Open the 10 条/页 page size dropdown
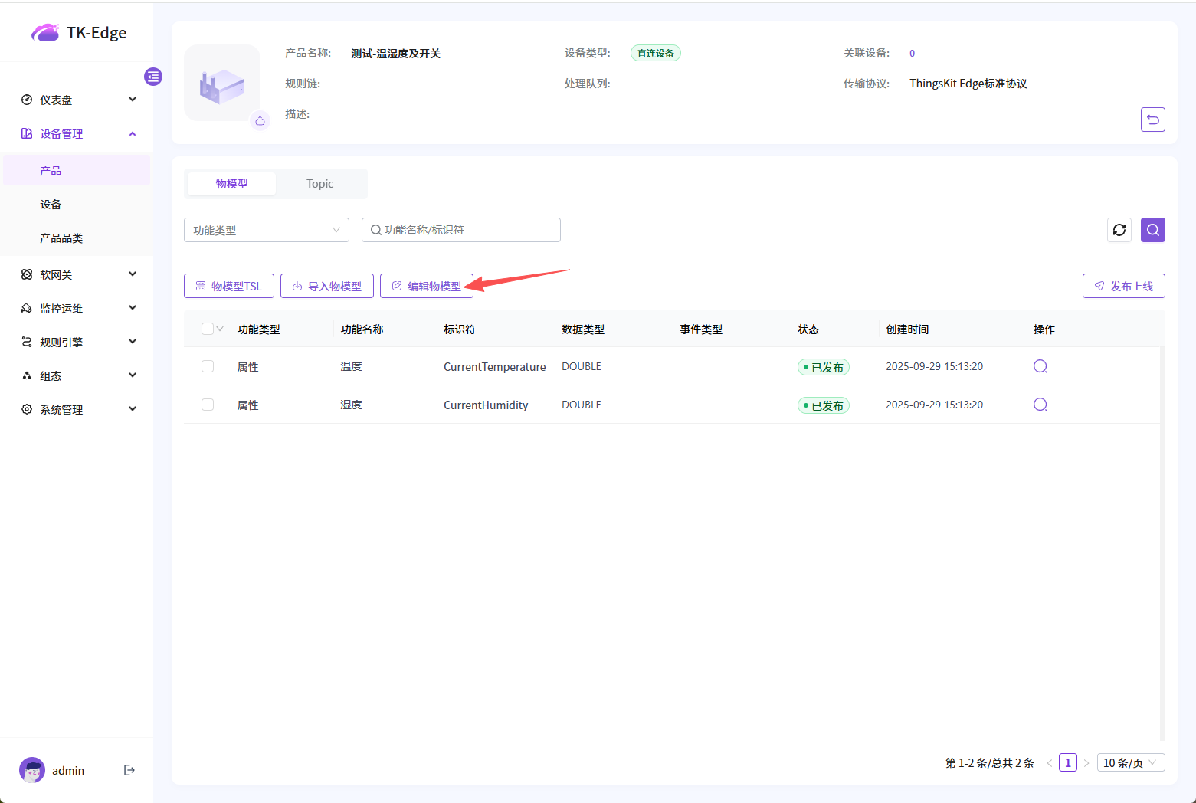Screen dimensions: 1196x803 click(1130, 762)
